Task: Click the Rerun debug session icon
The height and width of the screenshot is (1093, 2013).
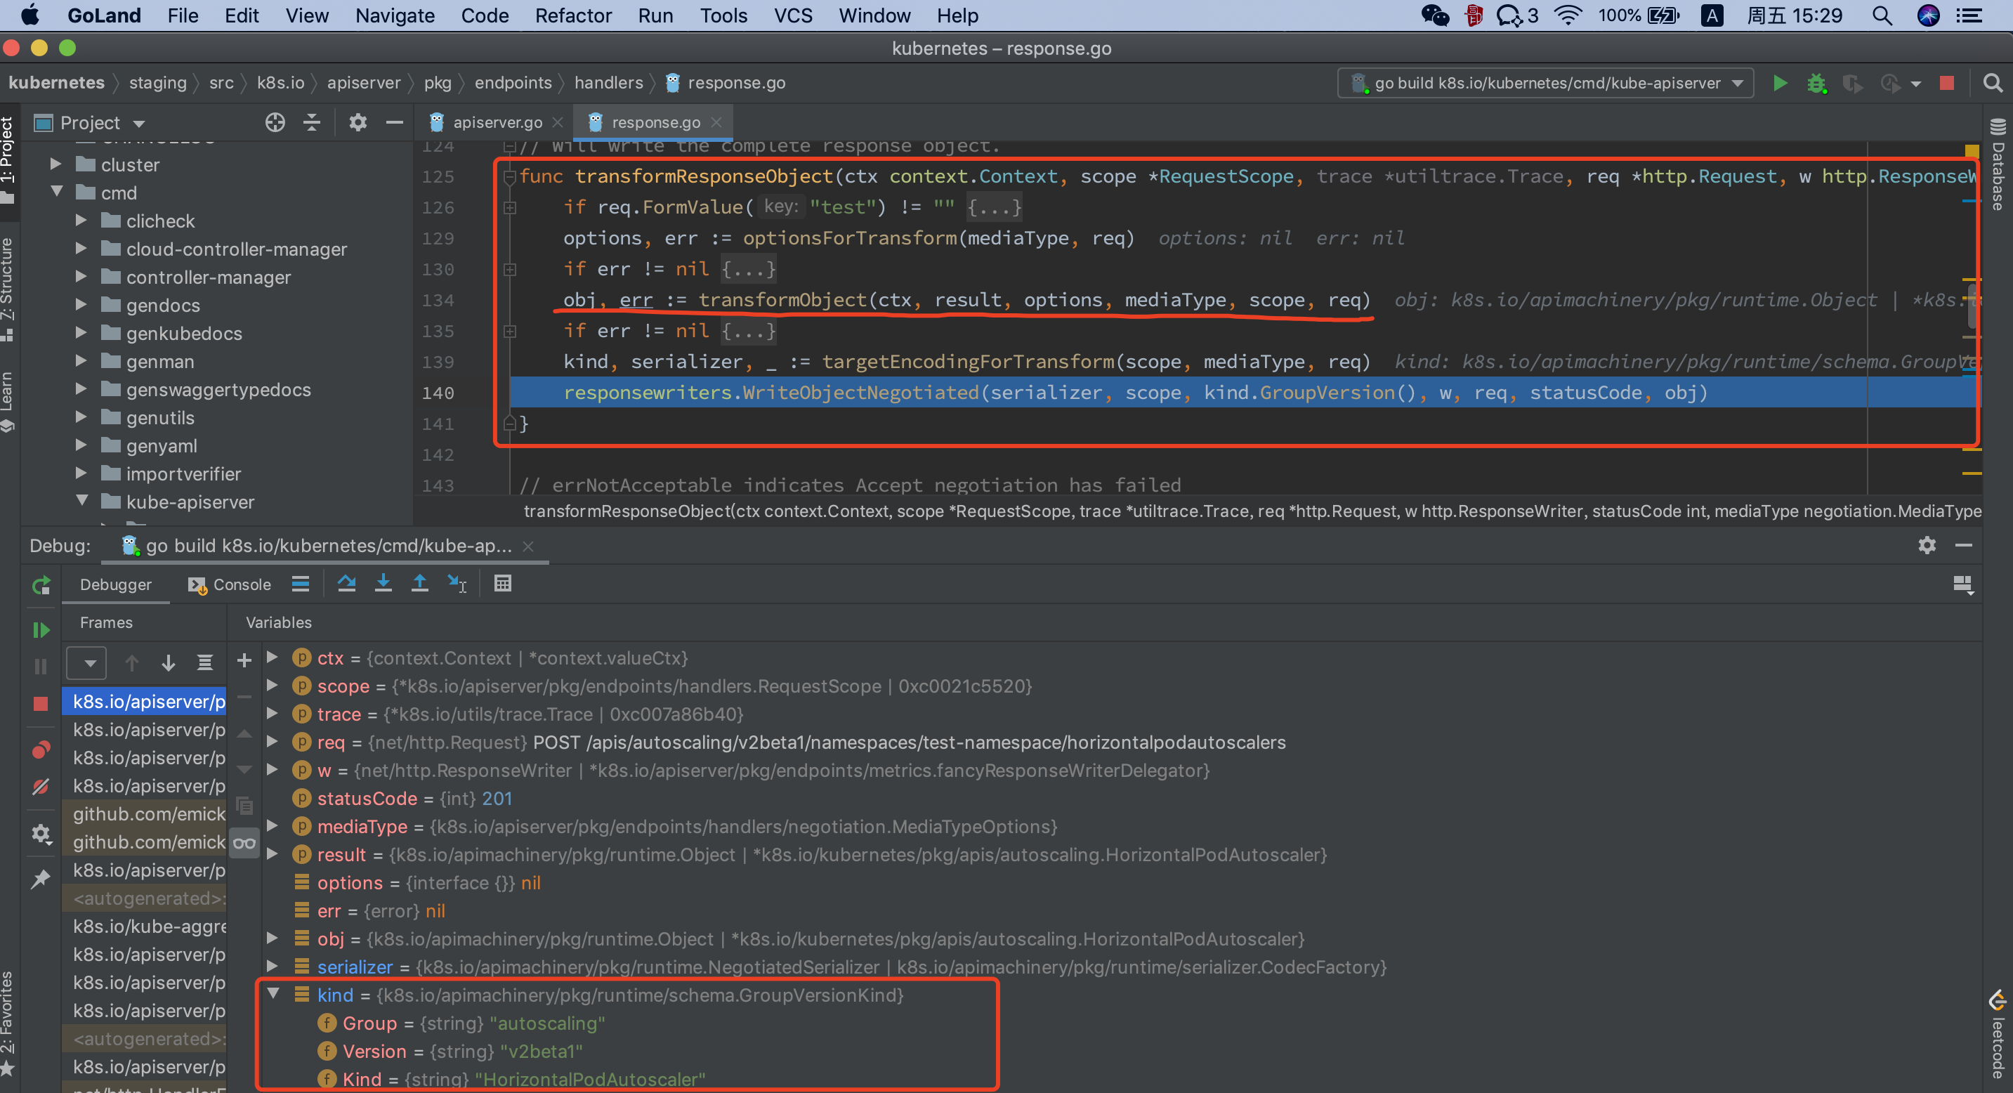Action: [41, 584]
